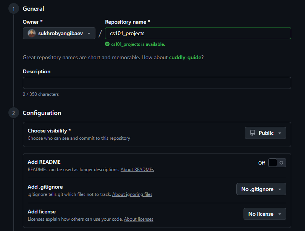Open the About licenses link
The height and width of the screenshot is (231, 305).
click(x=139, y=219)
